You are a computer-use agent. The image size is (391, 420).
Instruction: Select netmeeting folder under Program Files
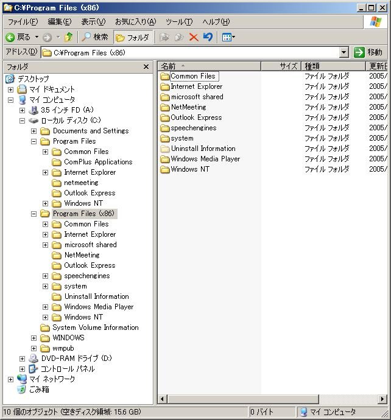[81, 183]
